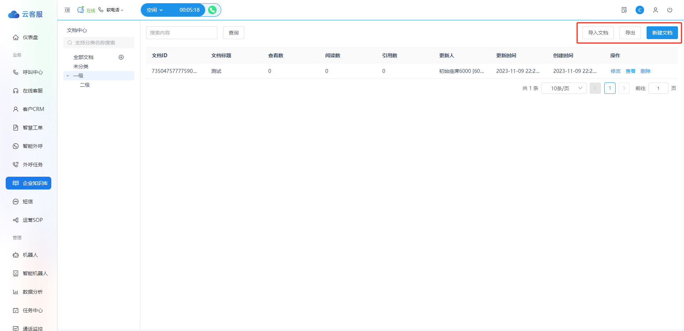Viewport: 684px width, 331px height.
Task: Click the green phone call button
Action: [x=212, y=10]
